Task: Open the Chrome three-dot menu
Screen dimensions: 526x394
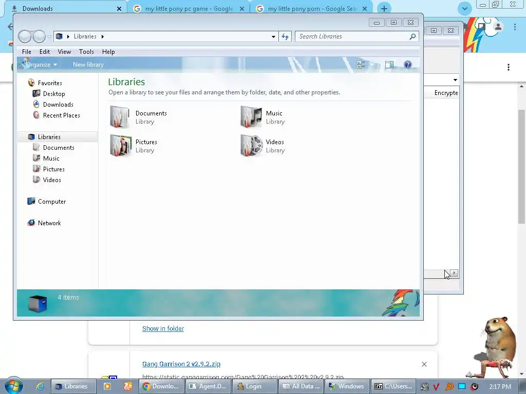Action: [515, 27]
